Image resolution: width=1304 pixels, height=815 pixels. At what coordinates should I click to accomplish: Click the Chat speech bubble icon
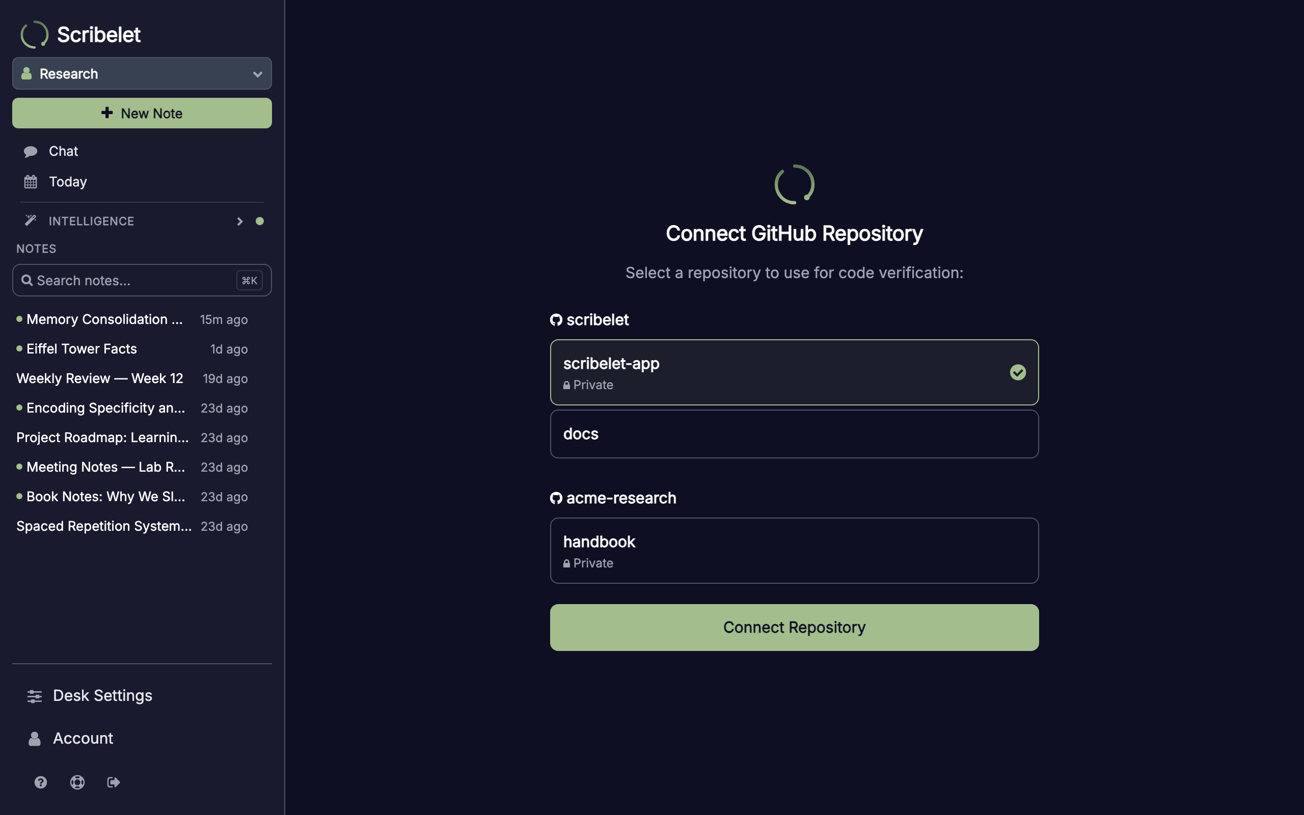pyautogui.click(x=31, y=151)
